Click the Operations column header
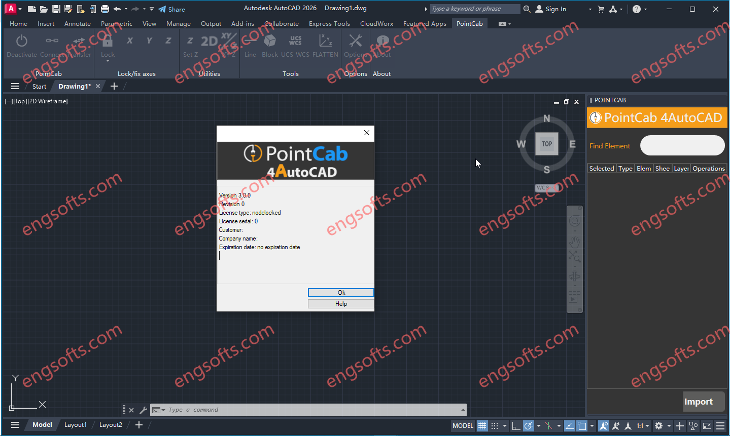Image resolution: width=730 pixels, height=436 pixels. (x=708, y=169)
